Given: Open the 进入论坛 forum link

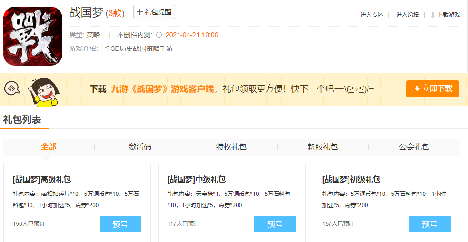Looking at the screenshot, I should click(408, 15).
